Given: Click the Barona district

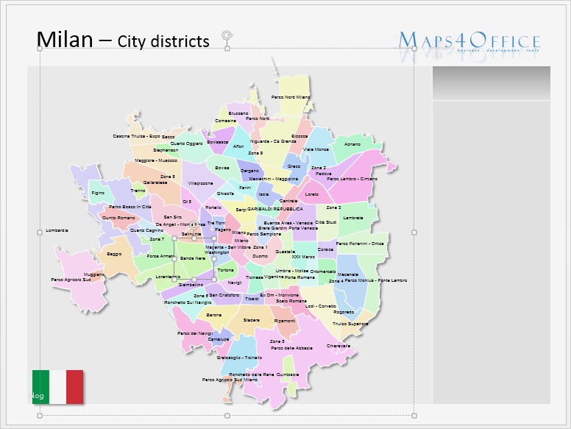Looking at the screenshot, I should (x=214, y=315).
